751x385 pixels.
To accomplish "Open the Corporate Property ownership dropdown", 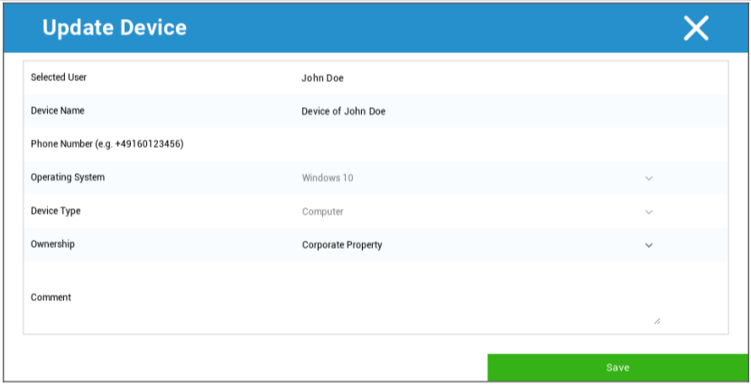I will pos(469,245).
